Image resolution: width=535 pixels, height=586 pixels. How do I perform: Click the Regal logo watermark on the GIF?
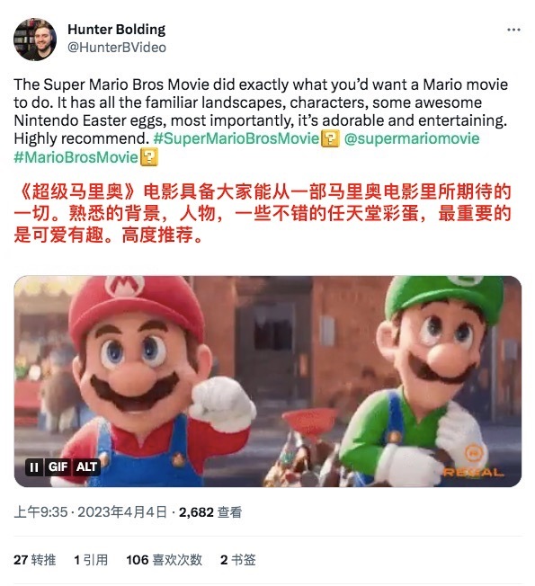point(474,462)
